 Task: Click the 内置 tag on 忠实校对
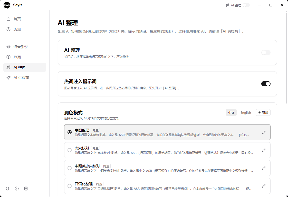[x=95, y=148]
